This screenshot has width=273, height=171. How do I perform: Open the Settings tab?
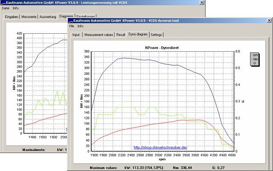pos(157,35)
